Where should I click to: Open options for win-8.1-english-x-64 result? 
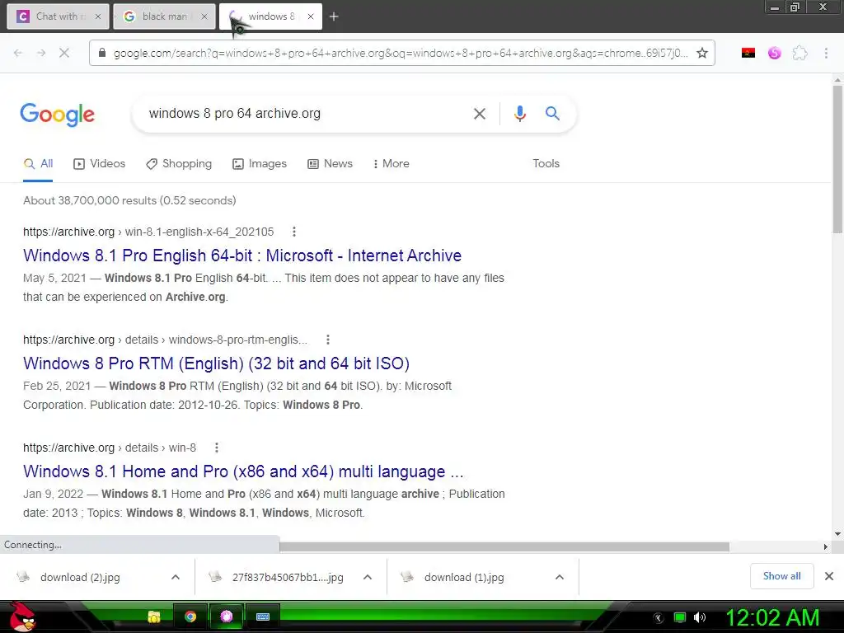point(294,232)
